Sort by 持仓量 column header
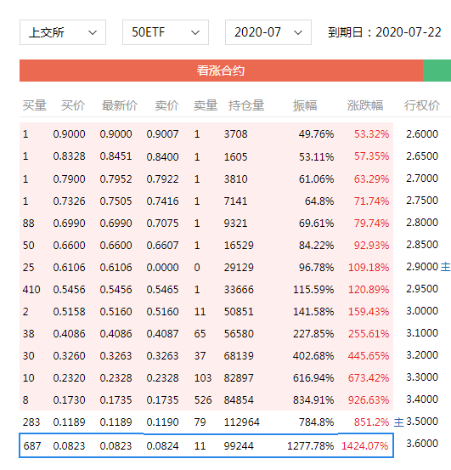The width and height of the screenshot is (451, 470). click(246, 105)
